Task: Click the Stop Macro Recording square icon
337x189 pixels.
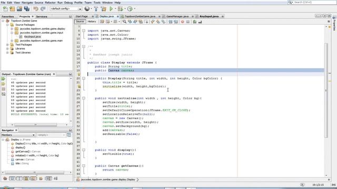Action: (188, 22)
